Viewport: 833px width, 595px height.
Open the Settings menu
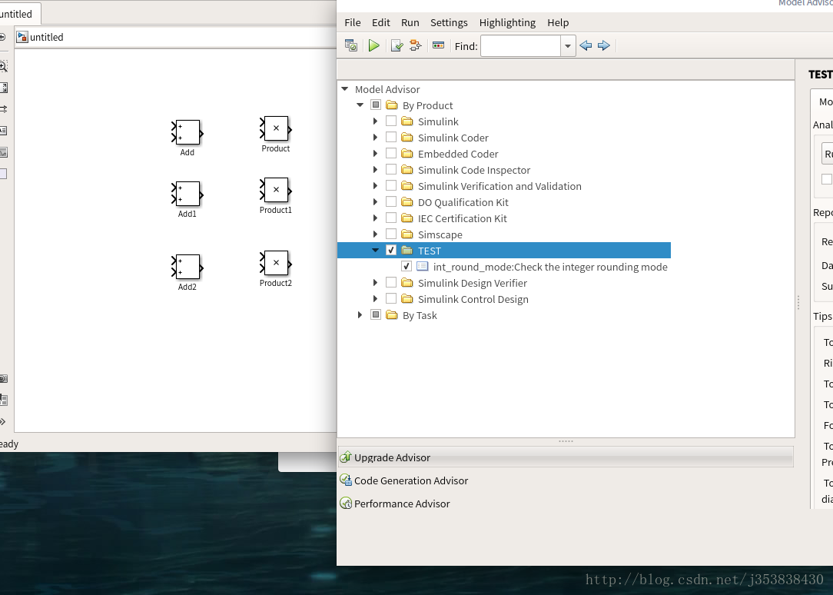point(449,22)
